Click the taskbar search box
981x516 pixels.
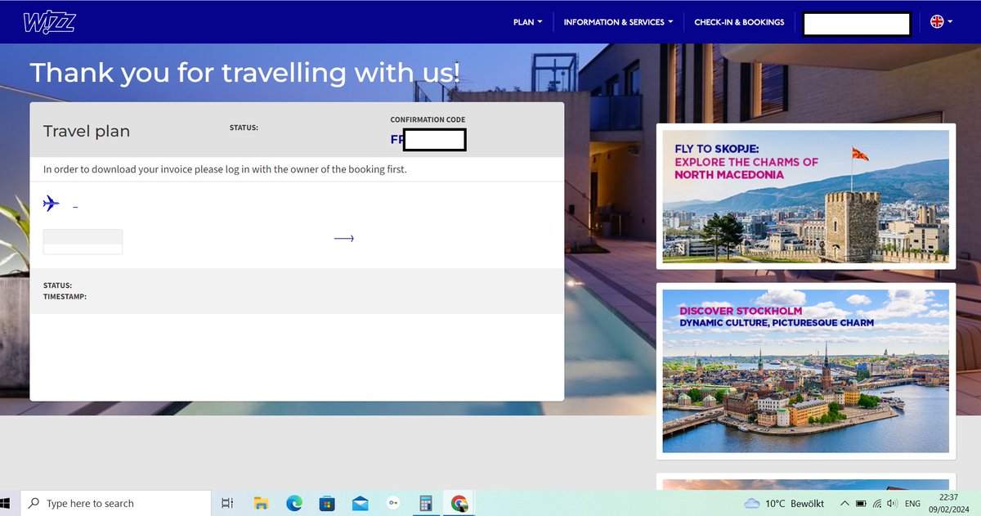pos(115,503)
